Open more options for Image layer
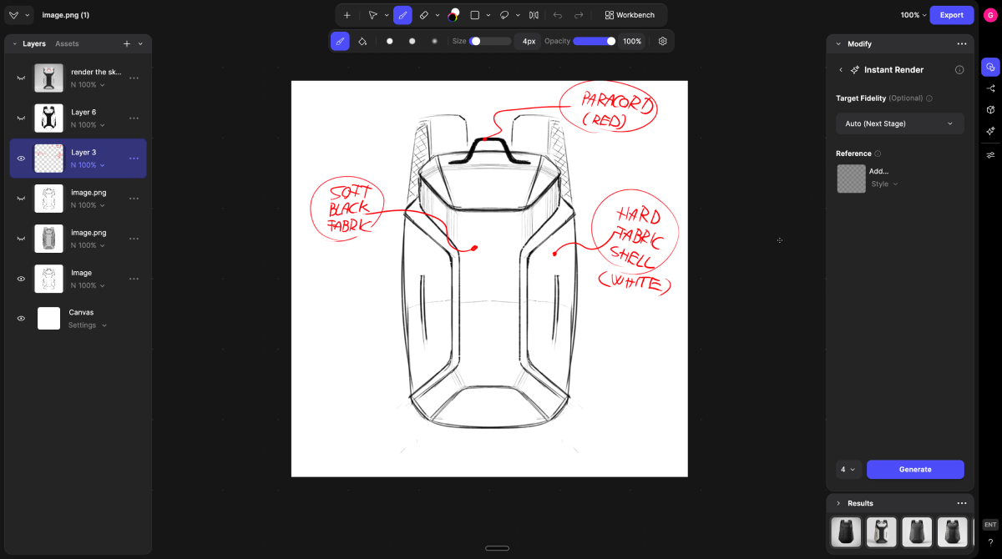This screenshot has height=559, width=1002. (134, 279)
